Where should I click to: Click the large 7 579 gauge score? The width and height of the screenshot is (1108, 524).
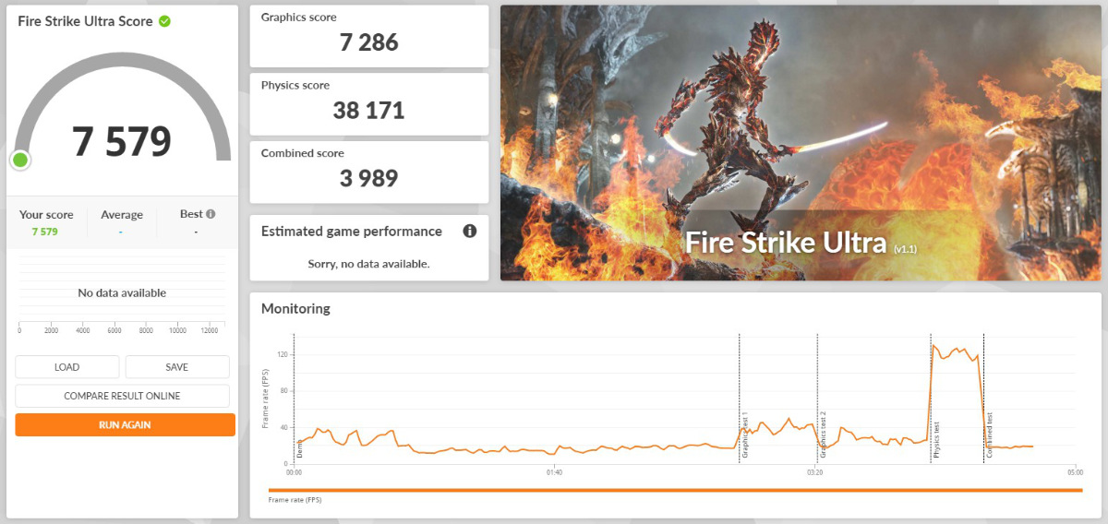point(122,141)
